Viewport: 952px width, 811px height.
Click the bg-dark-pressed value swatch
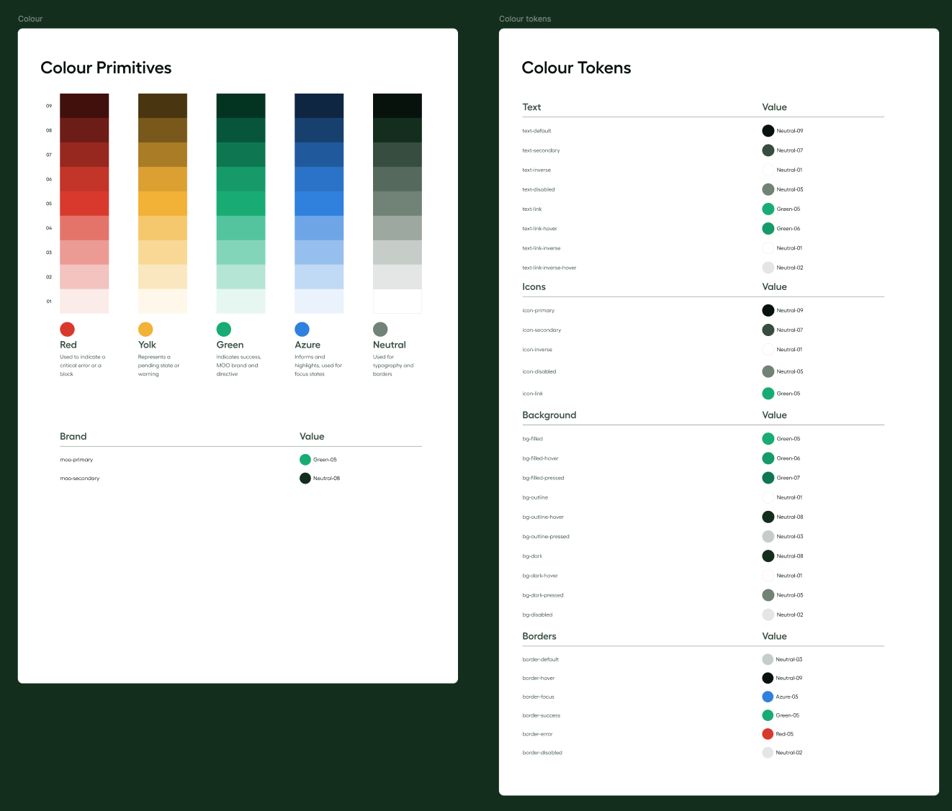pyautogui.click(x=768, y=595)
